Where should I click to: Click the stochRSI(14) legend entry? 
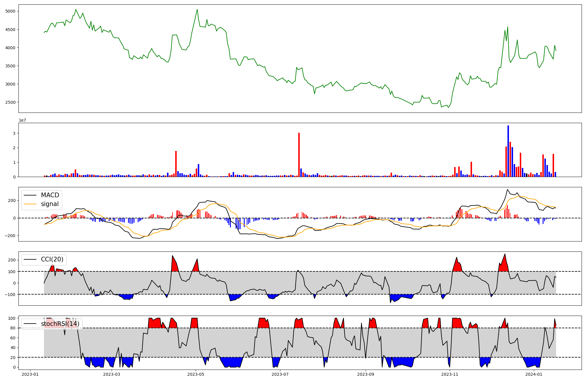pos(60,324)
